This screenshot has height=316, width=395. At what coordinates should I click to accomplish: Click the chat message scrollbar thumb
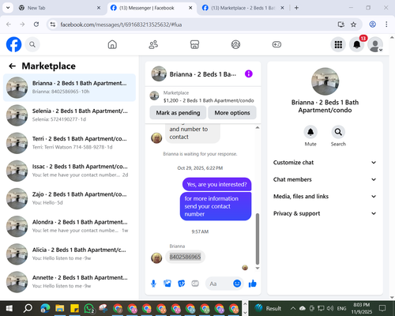(x=258, y=239)
